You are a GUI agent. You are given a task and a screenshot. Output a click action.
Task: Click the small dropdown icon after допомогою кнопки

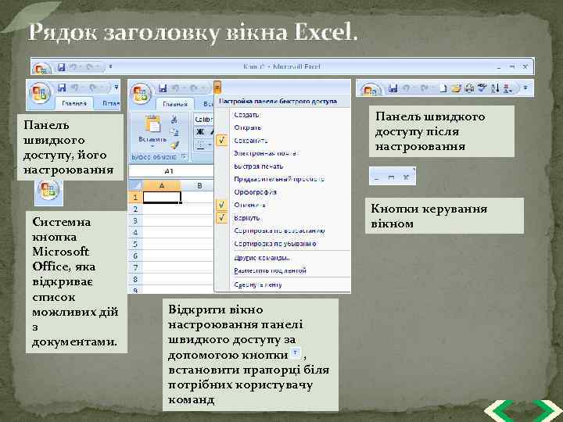pyautogui.click(x=296, y=352)
